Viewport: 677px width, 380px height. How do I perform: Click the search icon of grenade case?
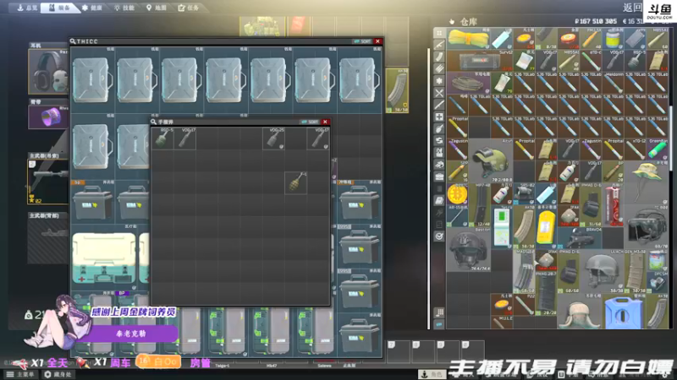pyautogui.click(x=154, y=122)
